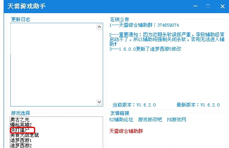Click the update log scroll down arrow
Image resolution: width=229 pixels, height=148 pixels.
99,102
